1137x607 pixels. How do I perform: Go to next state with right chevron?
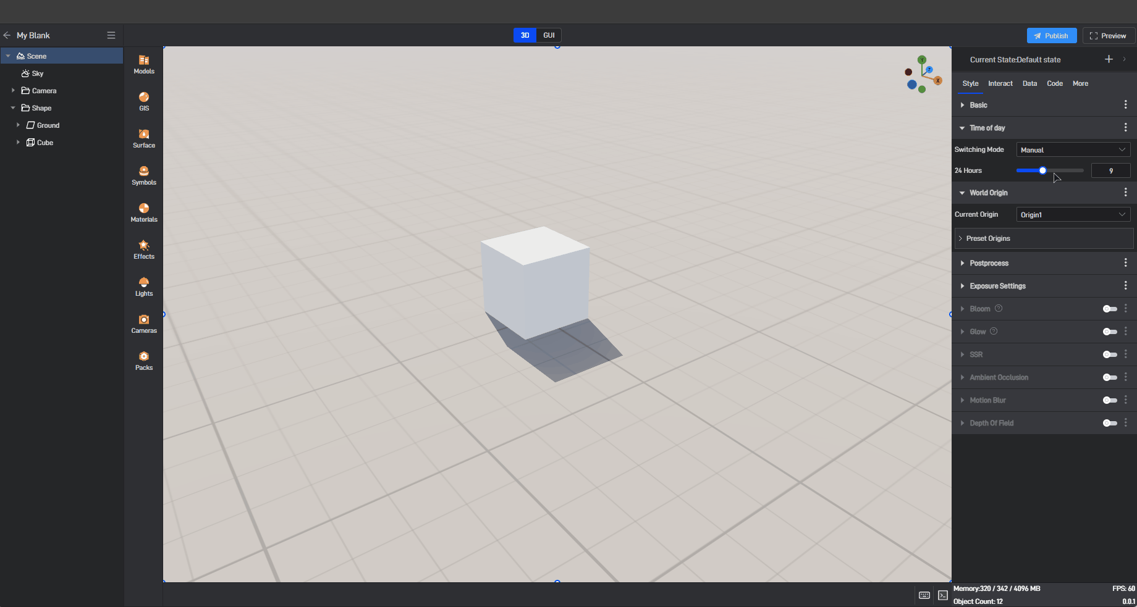(x=1125, y=59)
